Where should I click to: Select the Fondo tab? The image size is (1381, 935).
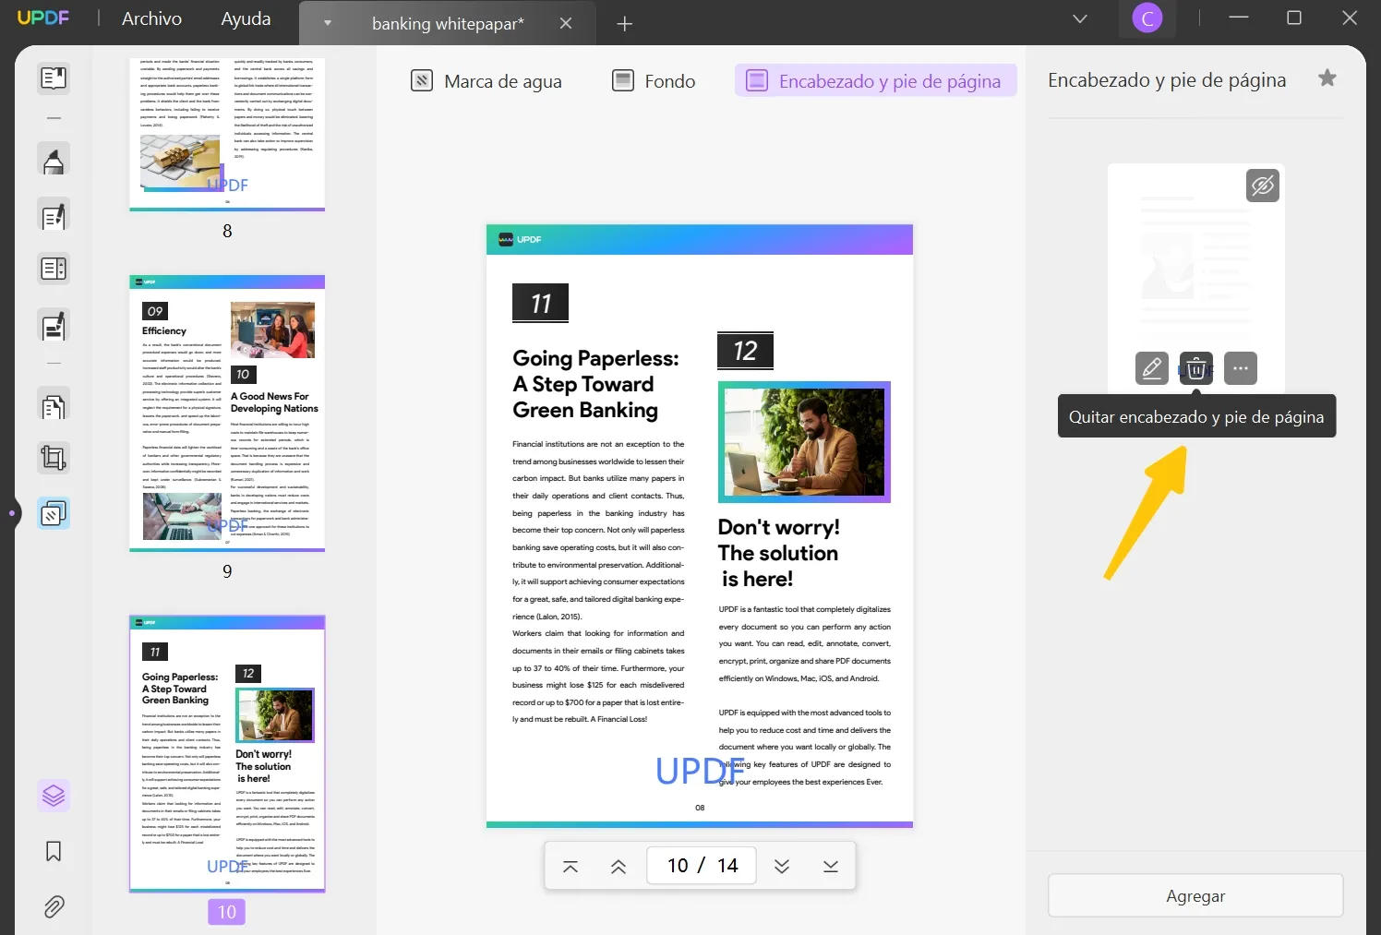[654, 81]
